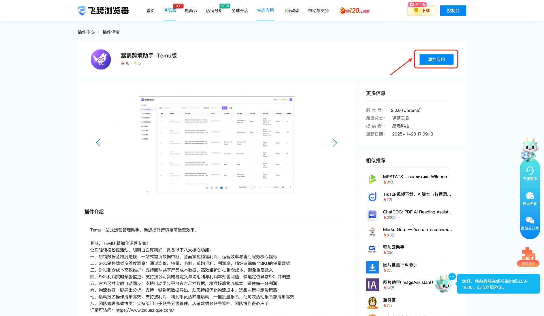Click the 提交插件 puzzle icon
The width and height of the screenshot is (544, 316).
click(528, 256)
